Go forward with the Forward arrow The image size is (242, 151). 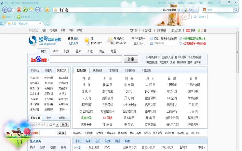(x=10, y=10)
